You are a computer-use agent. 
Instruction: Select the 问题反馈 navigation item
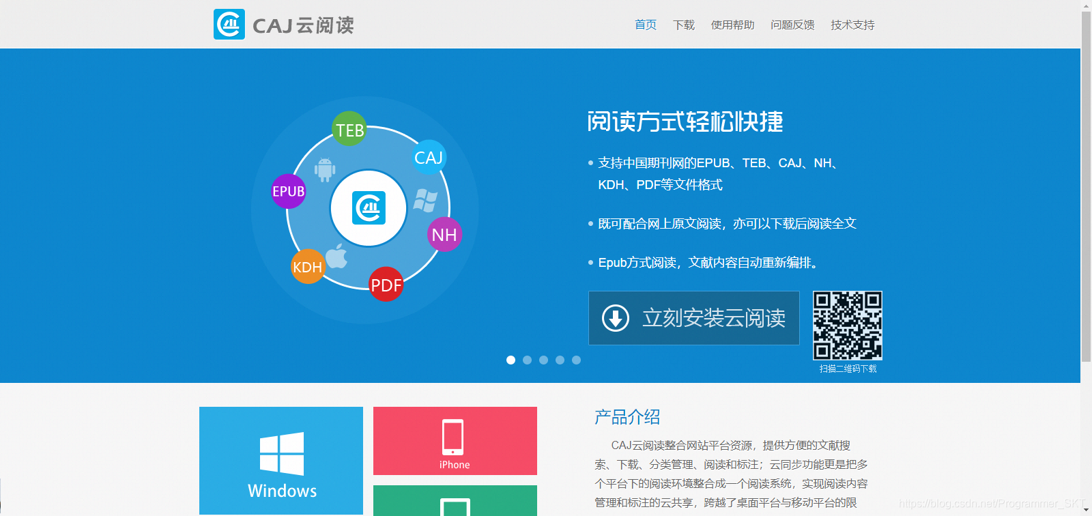point(793,25)
